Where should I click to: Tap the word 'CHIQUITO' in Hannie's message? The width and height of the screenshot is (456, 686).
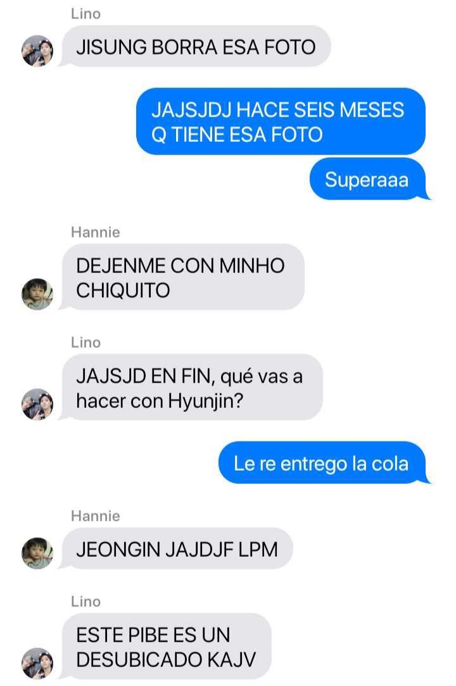[x=123, y=291]
